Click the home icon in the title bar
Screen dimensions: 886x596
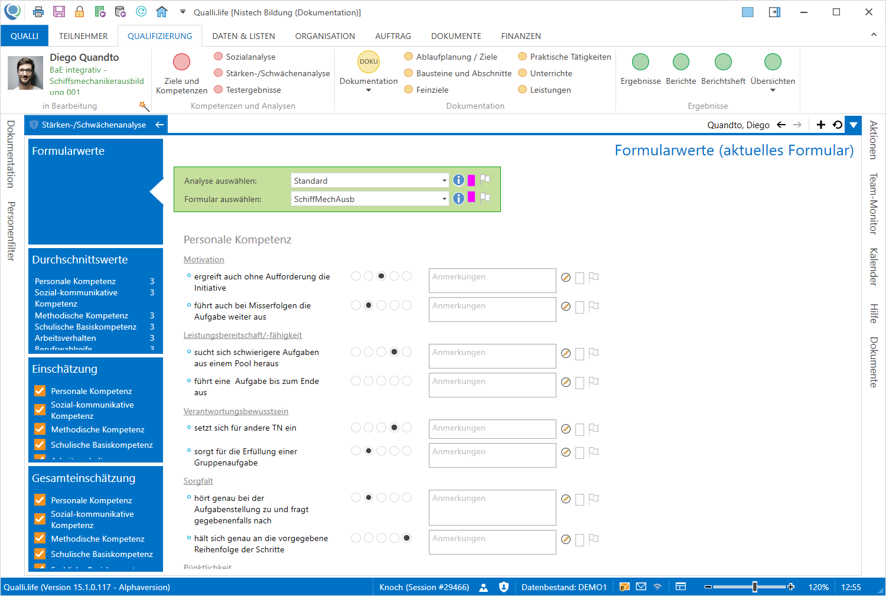tap(162, 12)
